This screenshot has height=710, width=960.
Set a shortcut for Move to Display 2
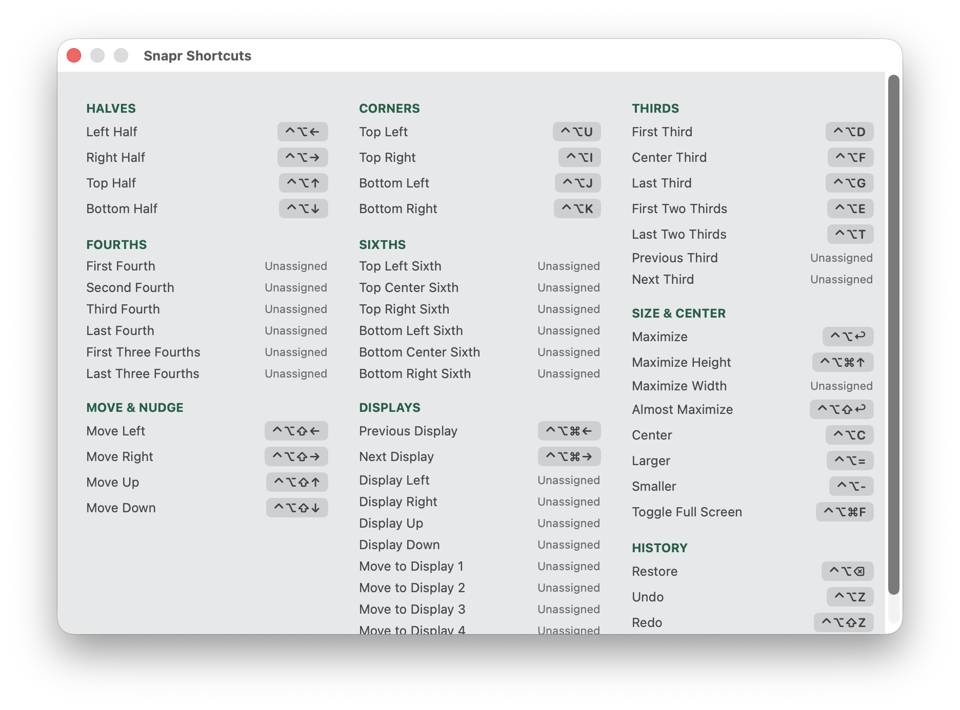(569, 588)
